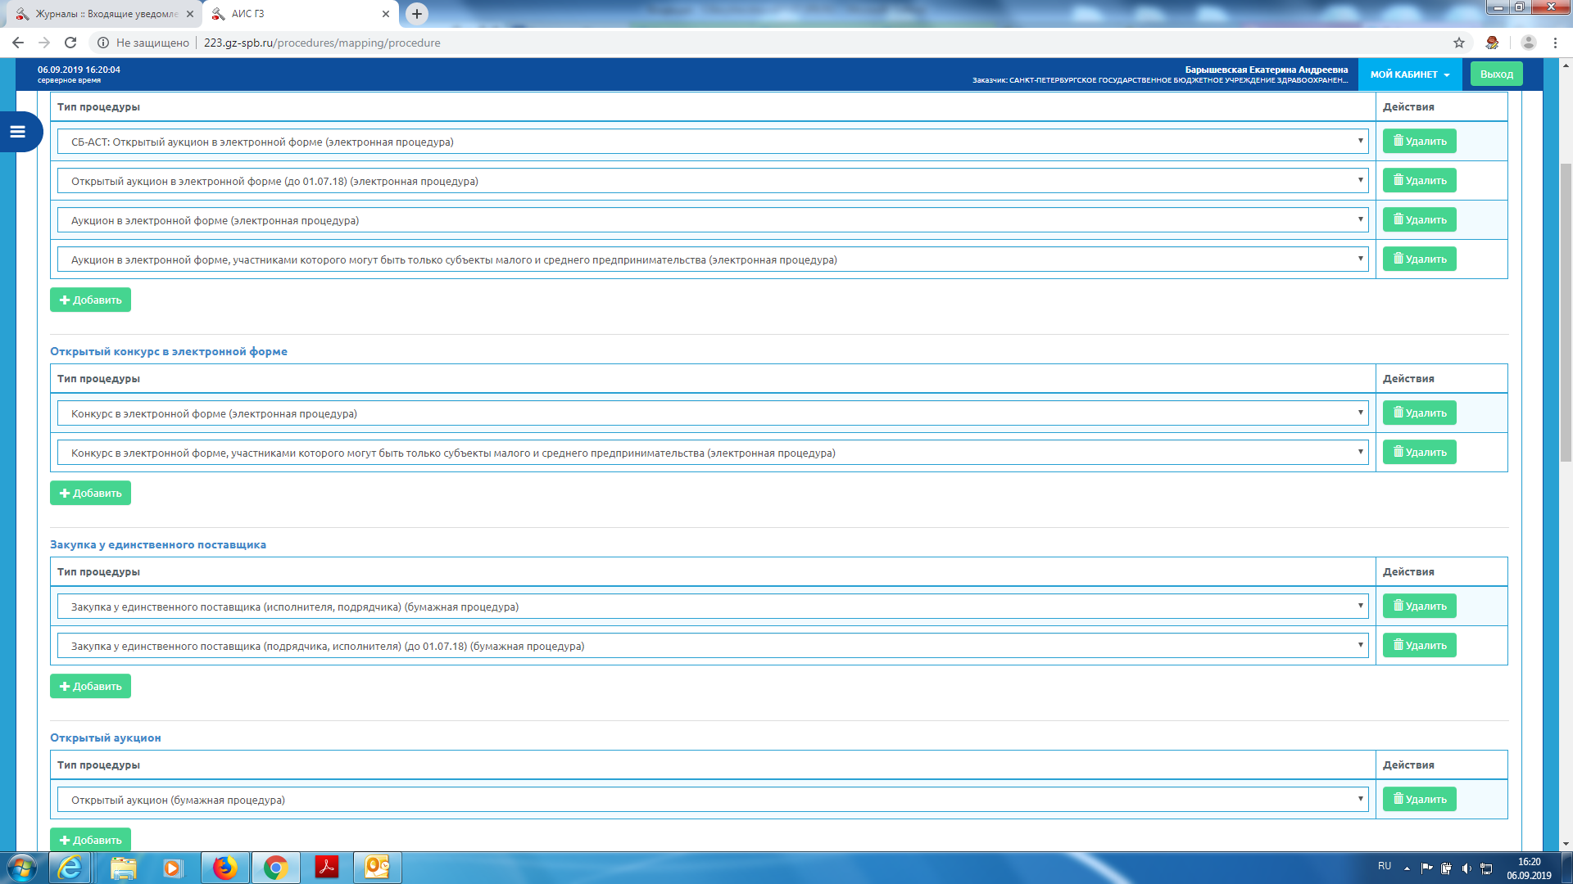The height and width of the screenshot is (884, 1573).
Task: Expand the 'Конкурс в электронной форме' dropdown
Action: pyautogui.click(x=712, y=413)
